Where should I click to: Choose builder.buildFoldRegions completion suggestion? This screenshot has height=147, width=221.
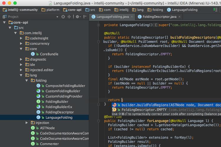click(166, 105)
